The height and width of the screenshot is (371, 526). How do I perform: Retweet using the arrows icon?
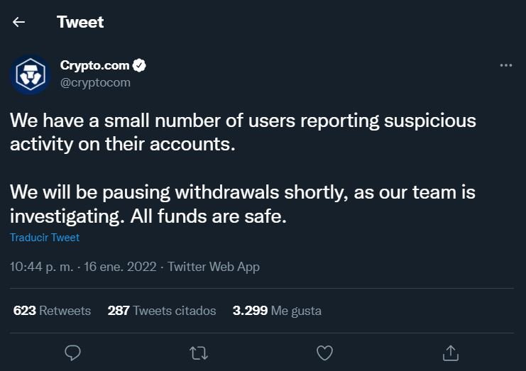tap(199, 353)
